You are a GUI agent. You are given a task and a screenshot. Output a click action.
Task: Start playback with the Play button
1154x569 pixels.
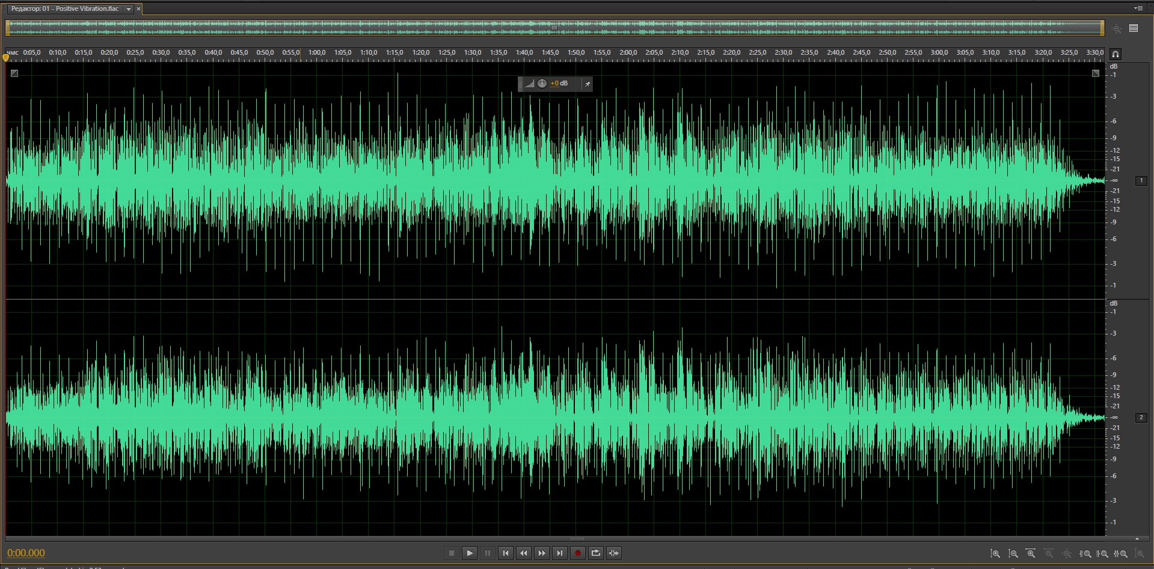tap(470, 553)
